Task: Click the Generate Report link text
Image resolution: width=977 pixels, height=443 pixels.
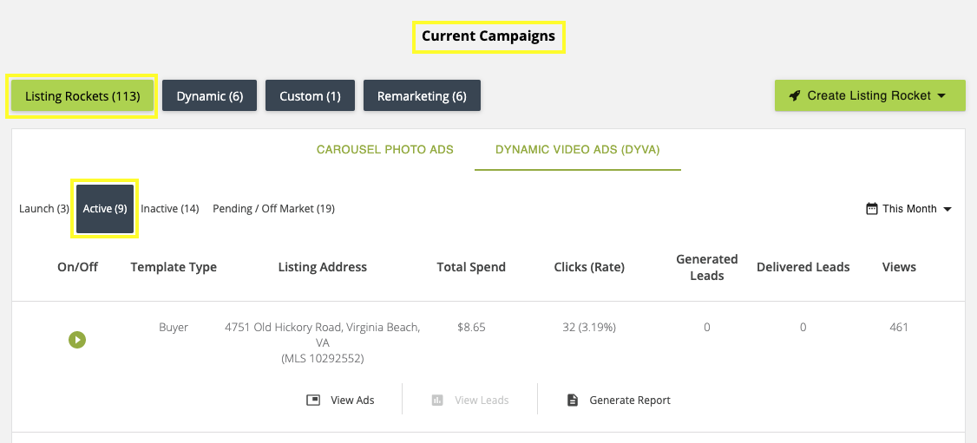Action: click(x=630, y=401)
